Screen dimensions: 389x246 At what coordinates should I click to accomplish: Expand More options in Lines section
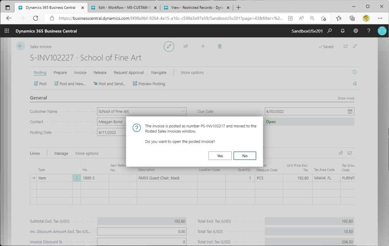click(87, 153)
